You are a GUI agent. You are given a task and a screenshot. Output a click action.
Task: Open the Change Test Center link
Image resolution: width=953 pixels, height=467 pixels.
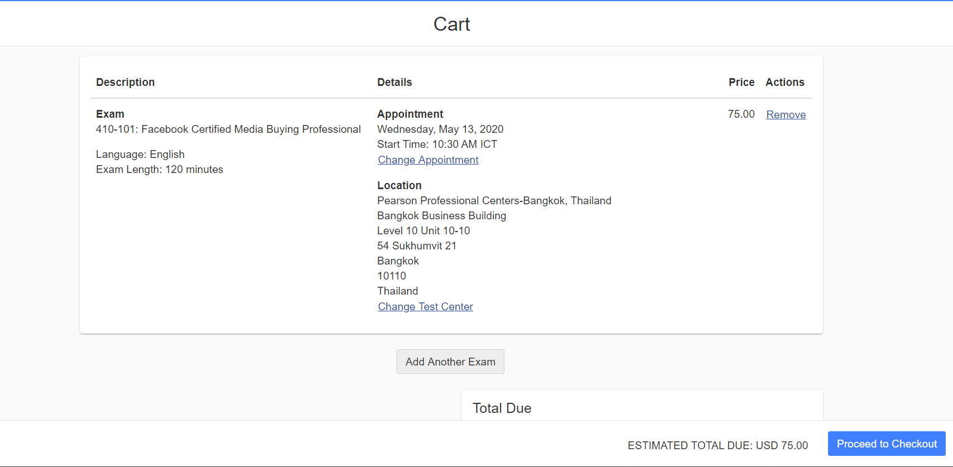tap(425, 307)
